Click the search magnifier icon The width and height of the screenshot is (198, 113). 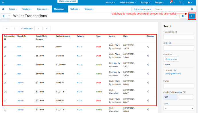[192, 9]
